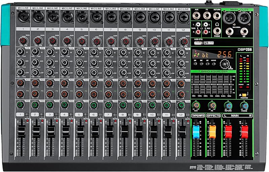Toggle the channel 4 MUTE button
Viewport: 269px width, 172px height.
point(71,115)
